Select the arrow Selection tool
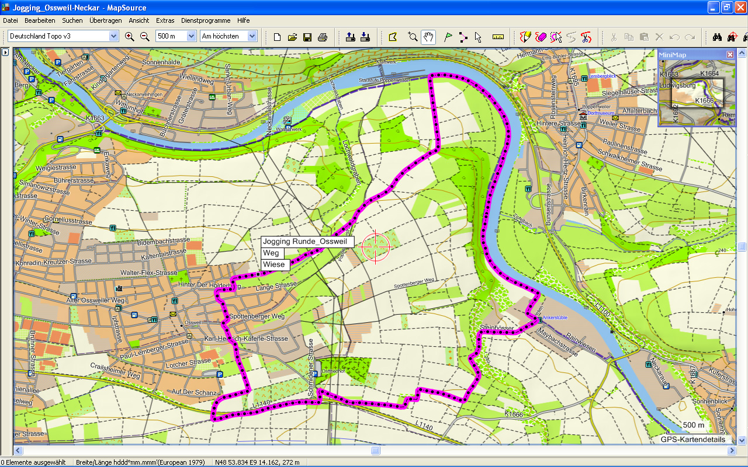The width and height of the screenshot is (748, 467). coord(478,37)
